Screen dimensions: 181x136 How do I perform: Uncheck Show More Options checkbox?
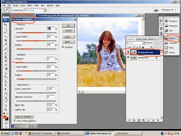click(x=15, y=121)
